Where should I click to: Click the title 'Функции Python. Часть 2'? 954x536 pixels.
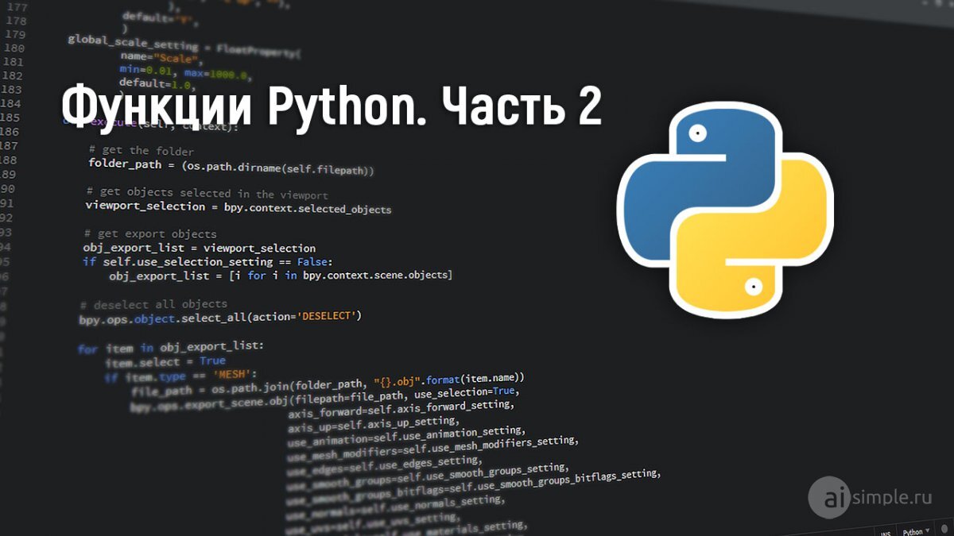tap(332, 107)
